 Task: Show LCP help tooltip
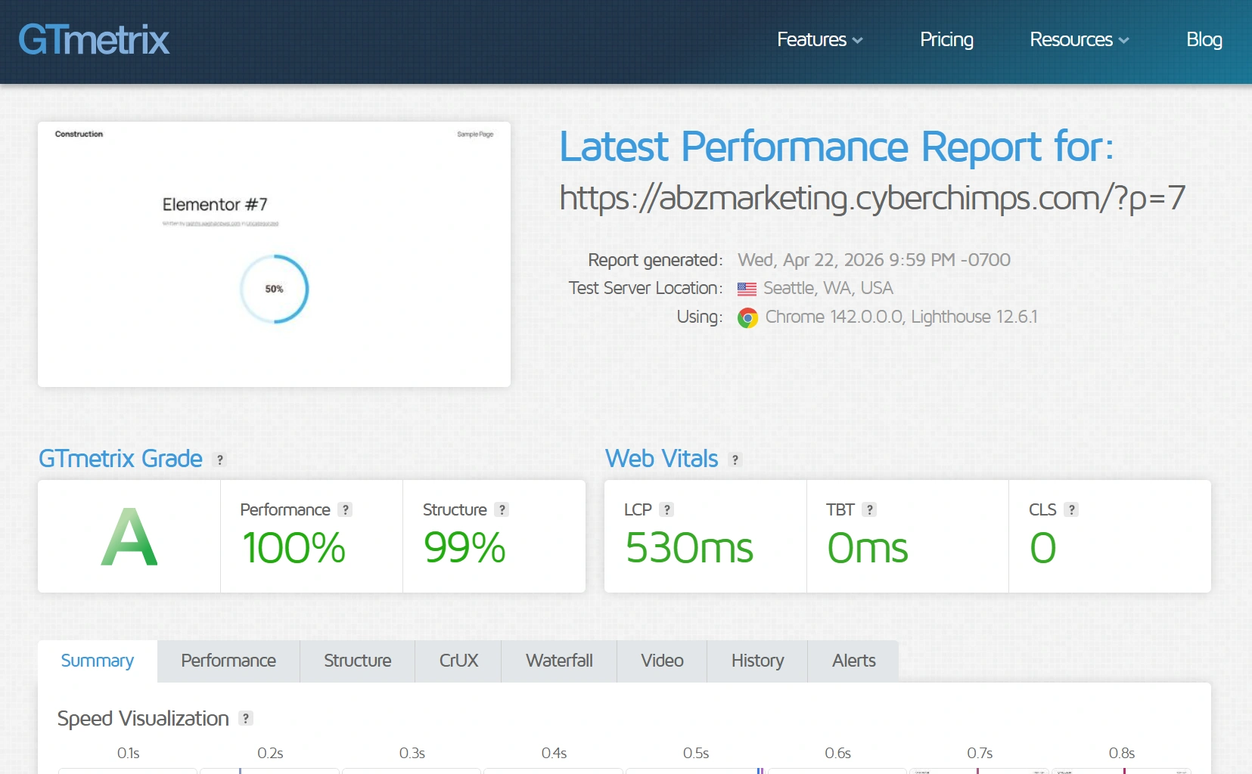[x=666, y=509]
